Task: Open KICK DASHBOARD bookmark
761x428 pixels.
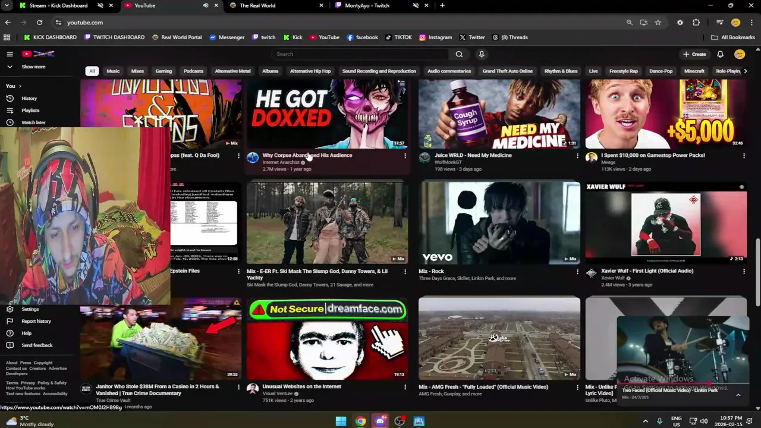Action: pos(50,37)
